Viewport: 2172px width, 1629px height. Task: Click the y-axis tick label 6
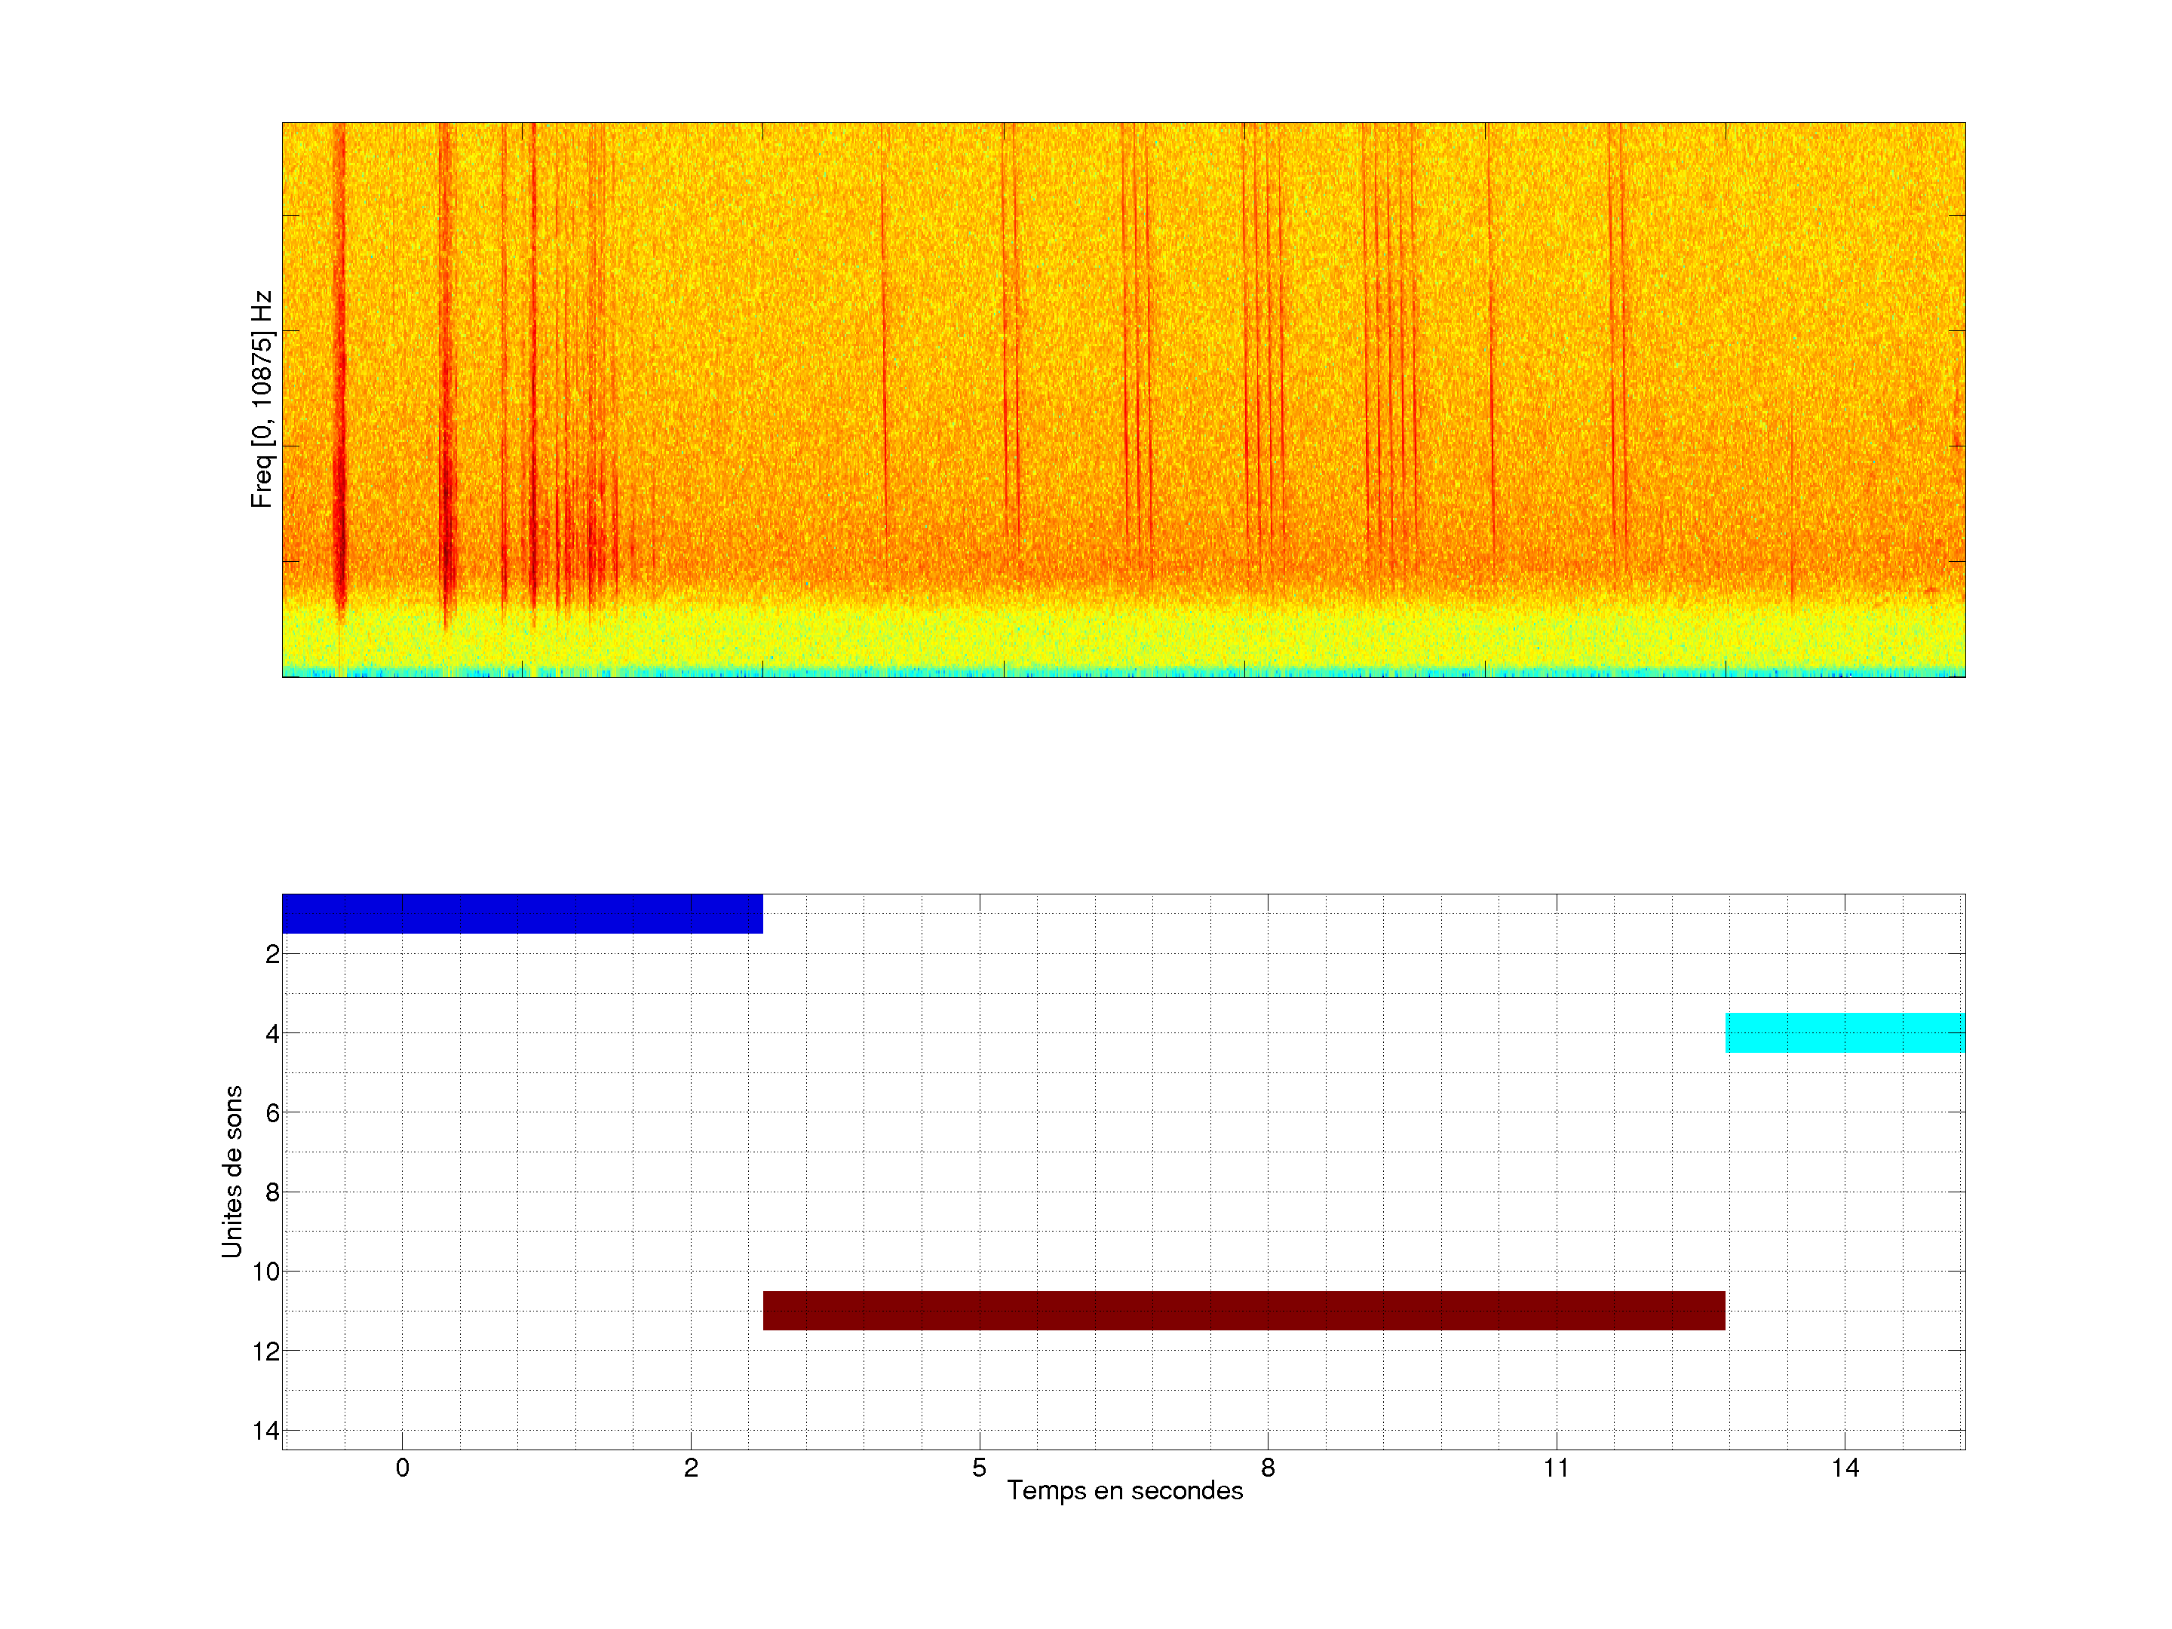click(272, 1112)
